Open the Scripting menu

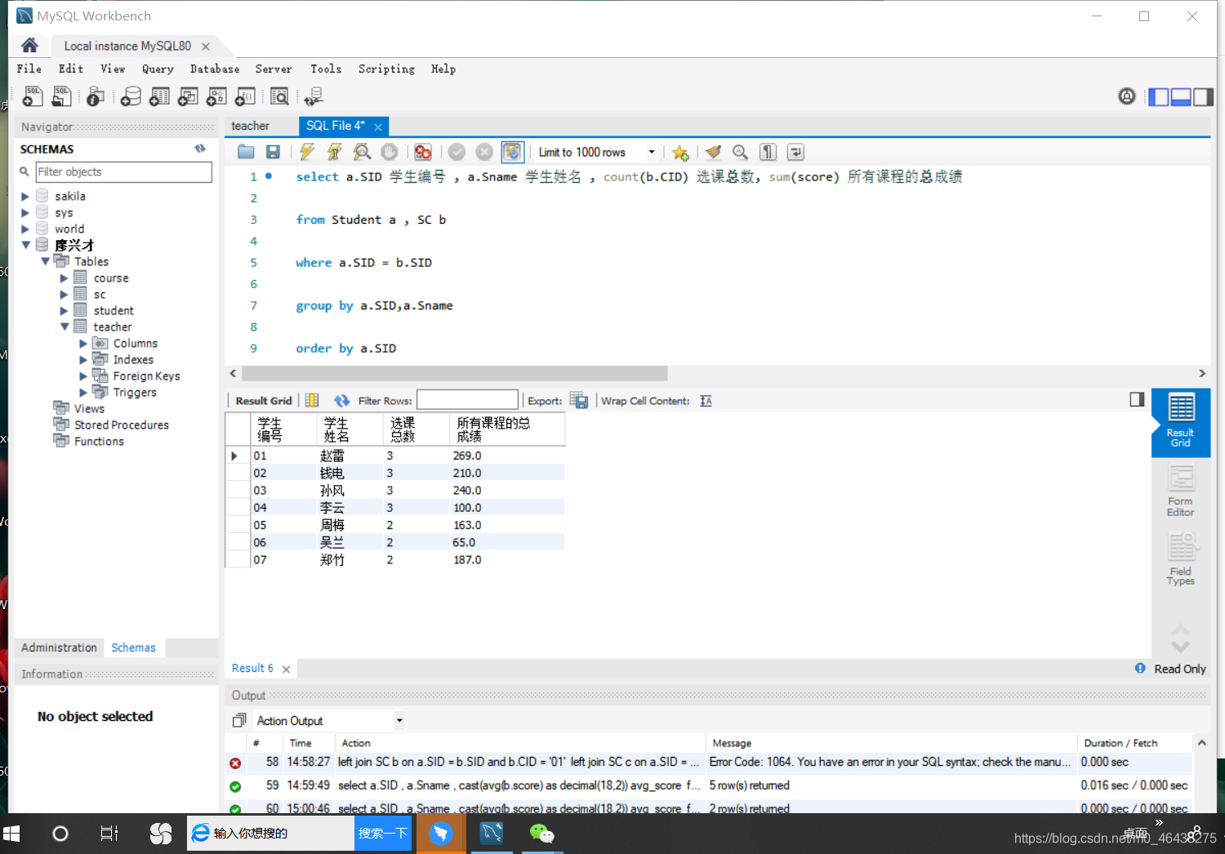click(x=386, y=69)
